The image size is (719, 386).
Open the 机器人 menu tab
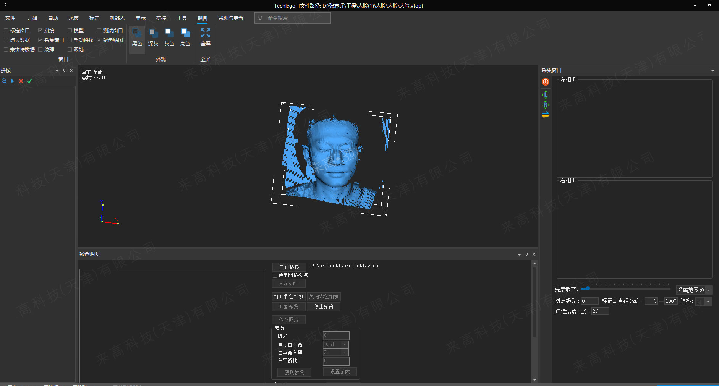(117, 18)
